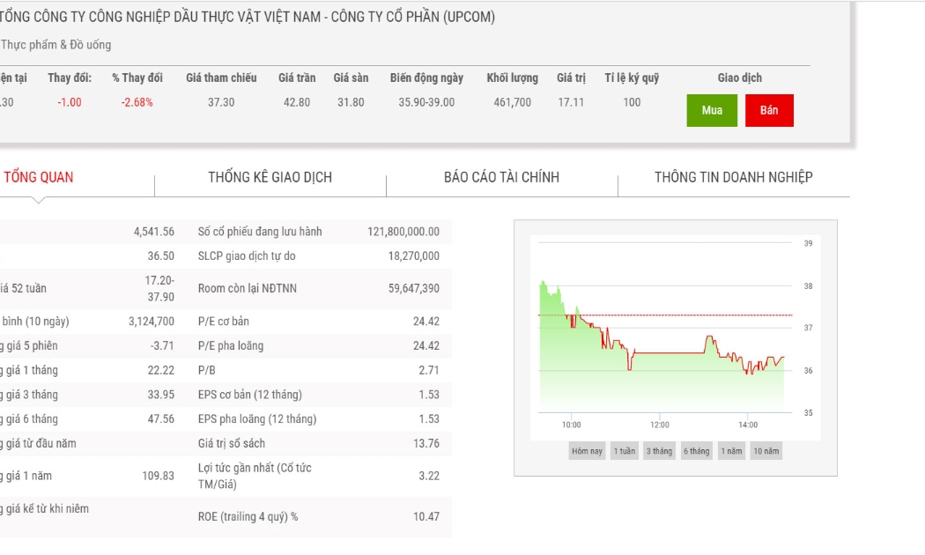925x555 pixels.
Task: Show chart for Hôm nay range
Action: coord(587,451)
